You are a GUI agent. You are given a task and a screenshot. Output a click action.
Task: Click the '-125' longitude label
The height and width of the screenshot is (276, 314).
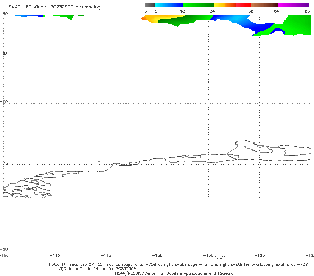(x=260, y=255)
